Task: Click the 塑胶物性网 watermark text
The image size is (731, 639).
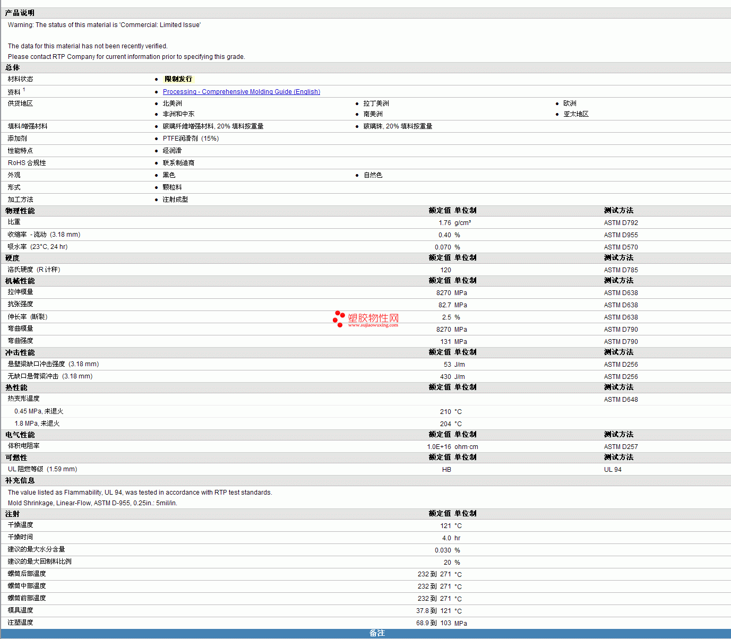Action: tap(373, 318)
